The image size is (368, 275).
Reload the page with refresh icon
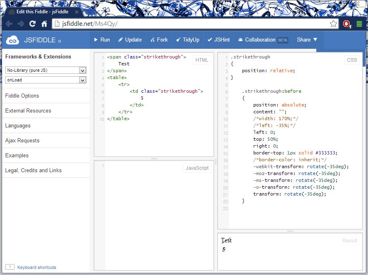32,24
